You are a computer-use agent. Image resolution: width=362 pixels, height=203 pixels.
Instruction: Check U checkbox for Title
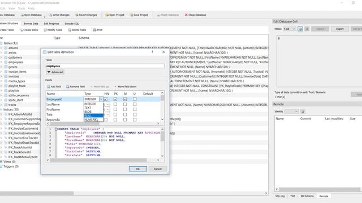click(135, 114)
